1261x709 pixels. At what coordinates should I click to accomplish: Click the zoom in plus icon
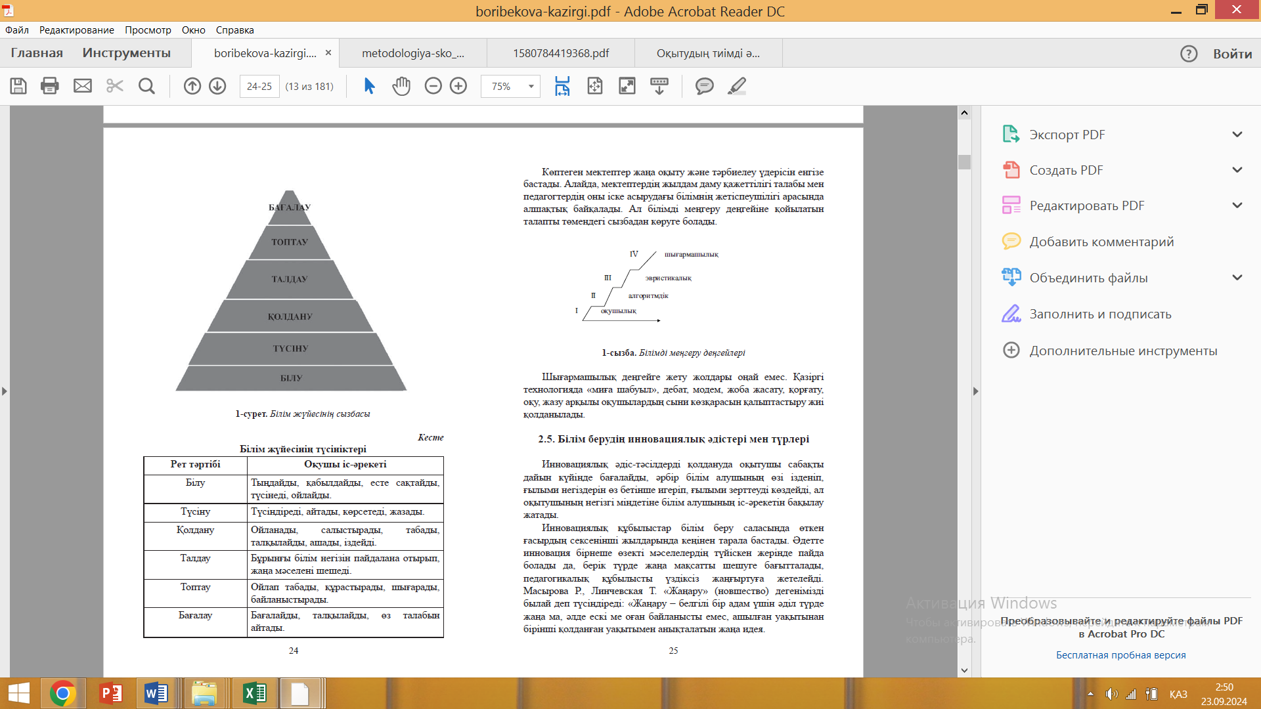pyautogui.click(x=458, y=86)
